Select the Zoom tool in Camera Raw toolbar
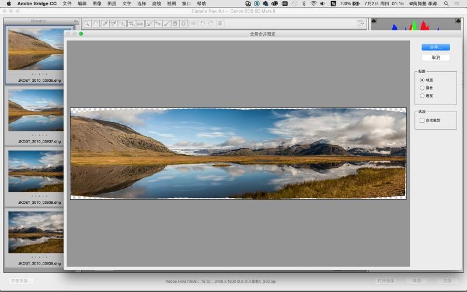Screen dimensions: 467x292 click(86, 23)
